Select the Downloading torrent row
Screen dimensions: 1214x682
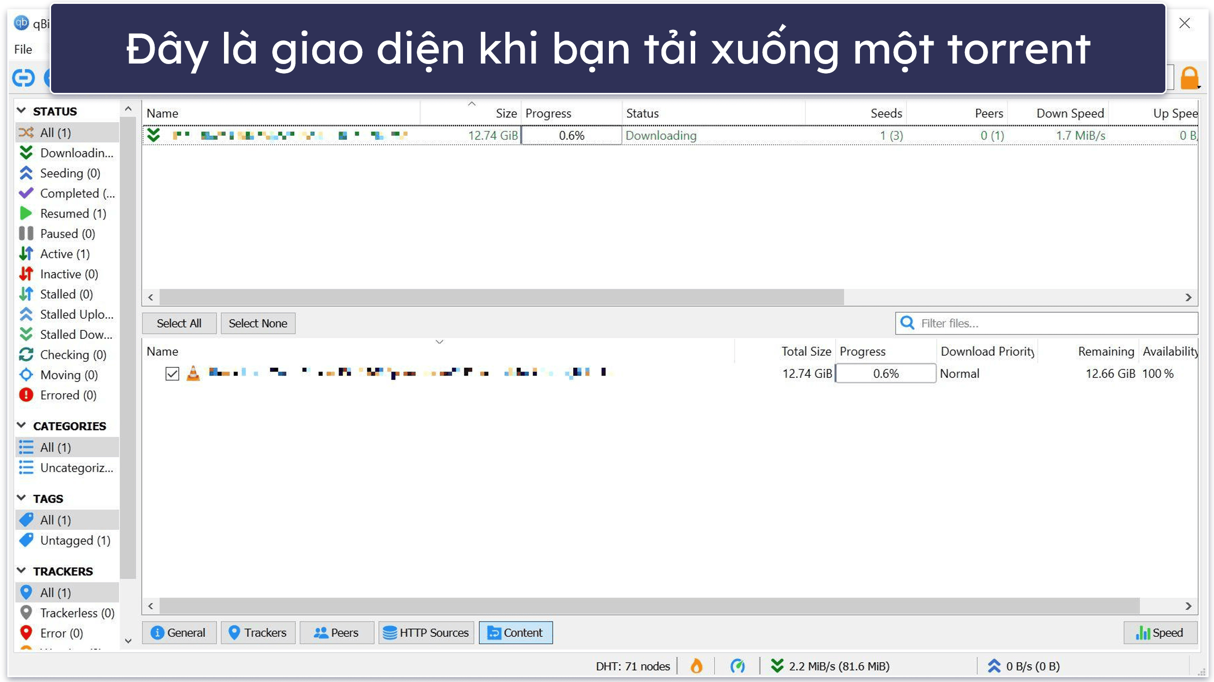[670, 135]
